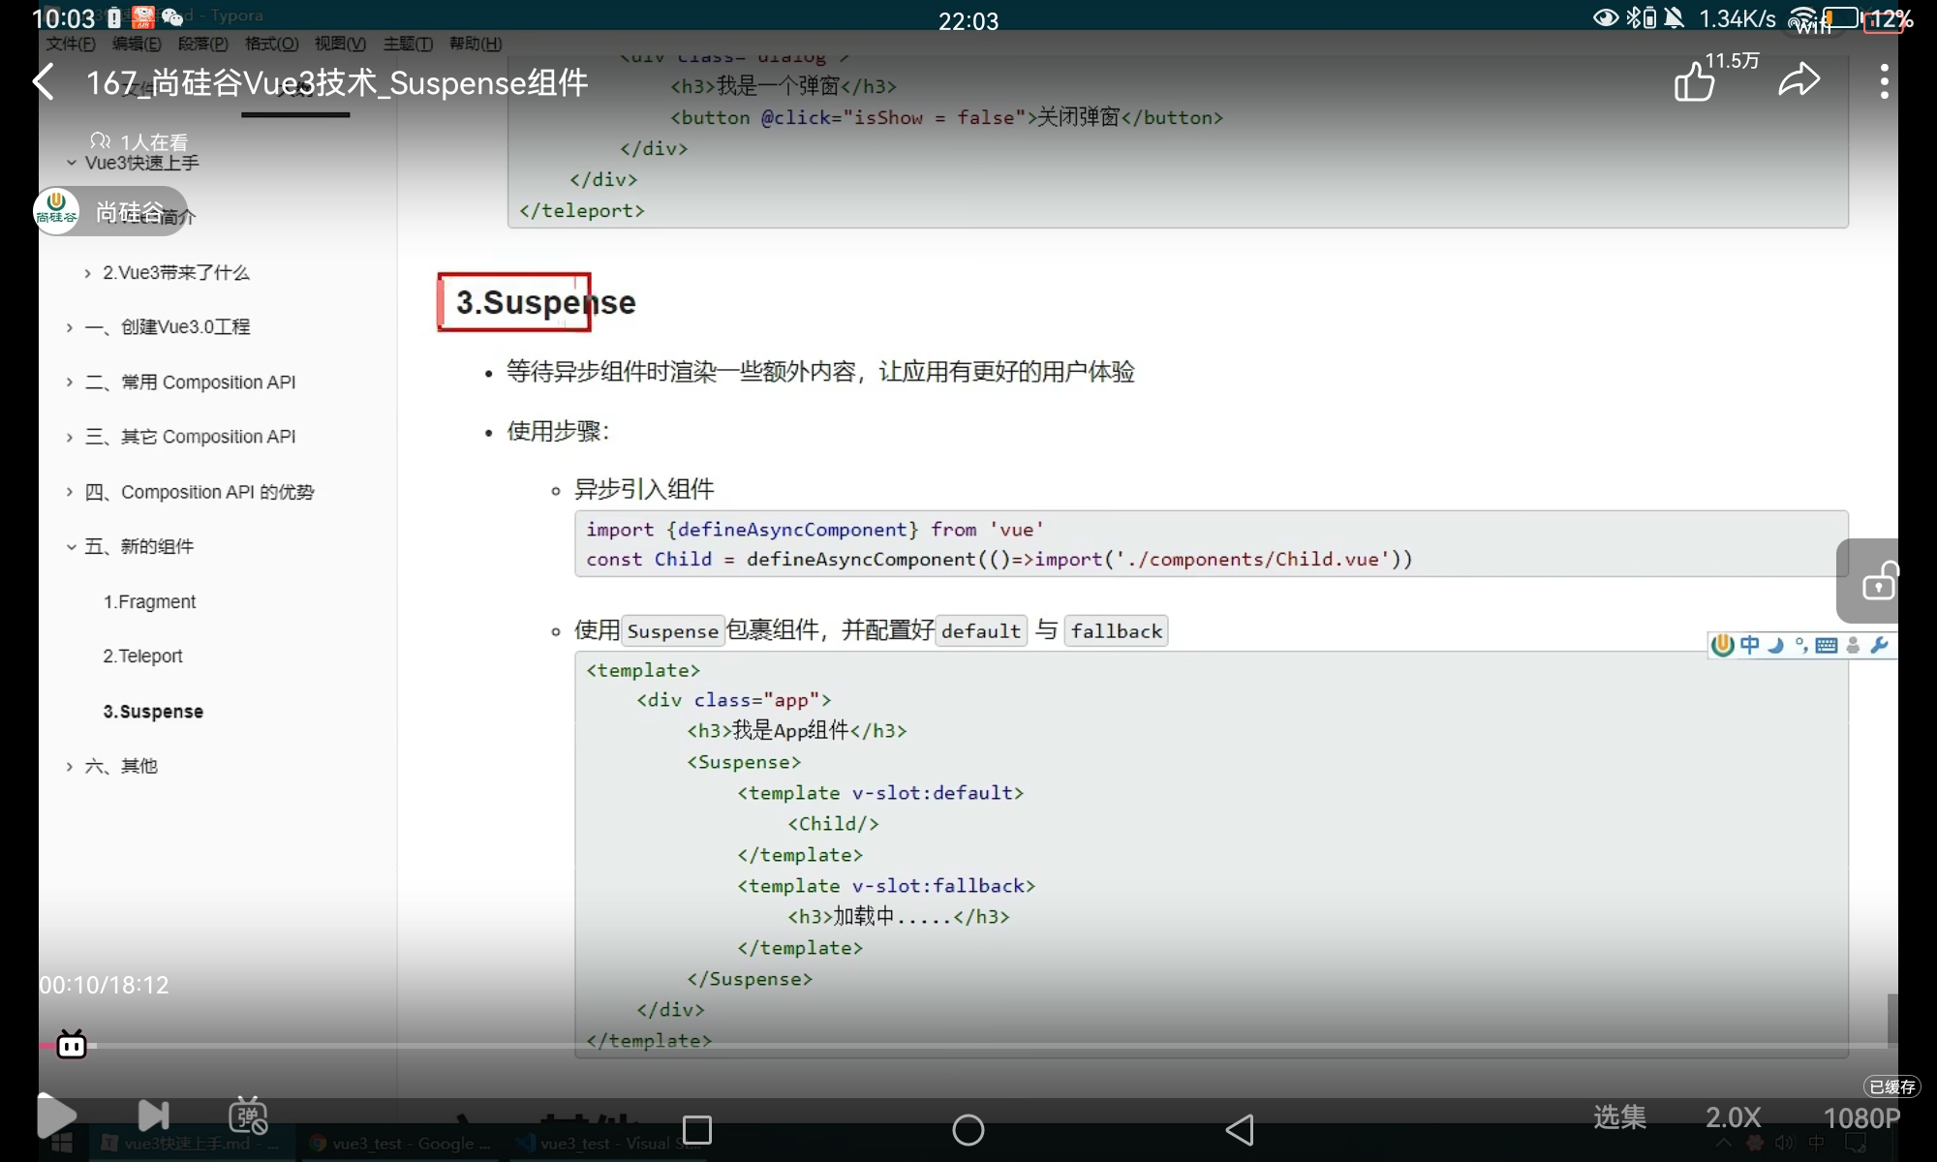This screenshot has width=1937, height=1162.
Task: Toggle Sogou Chinese input mode
Action: click(1749, 645)
